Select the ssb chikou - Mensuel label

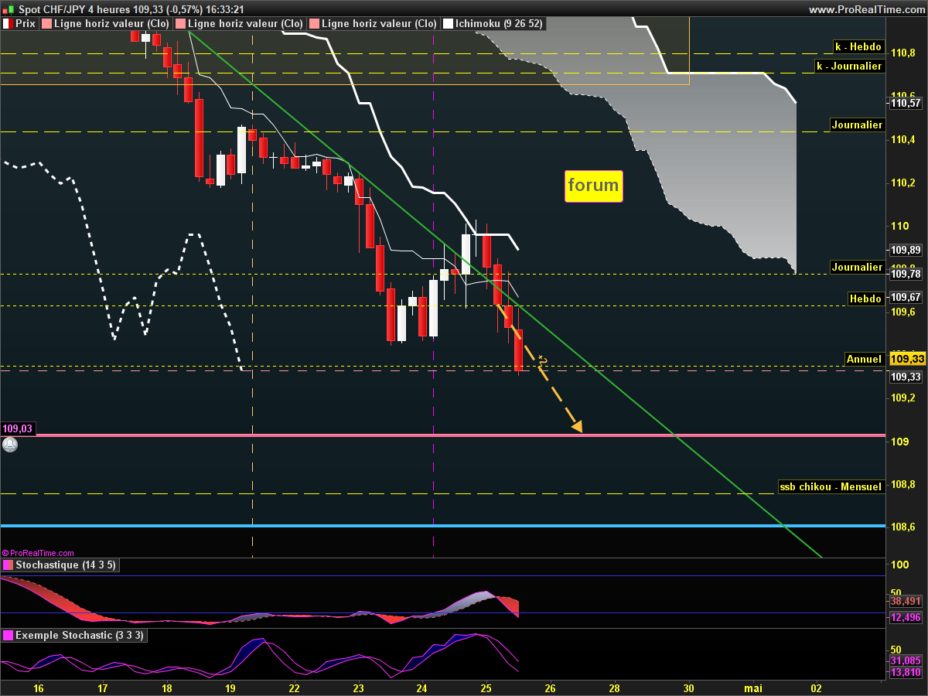(x=831, y=486)
